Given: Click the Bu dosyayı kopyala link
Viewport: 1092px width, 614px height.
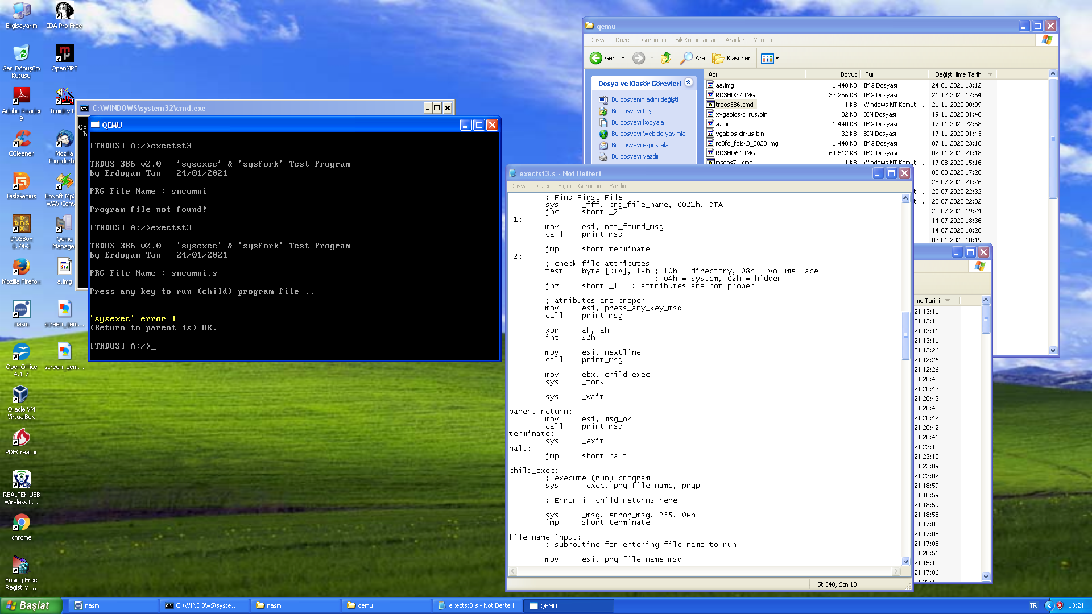Looking at the screenshot, I should click(638, 122).
